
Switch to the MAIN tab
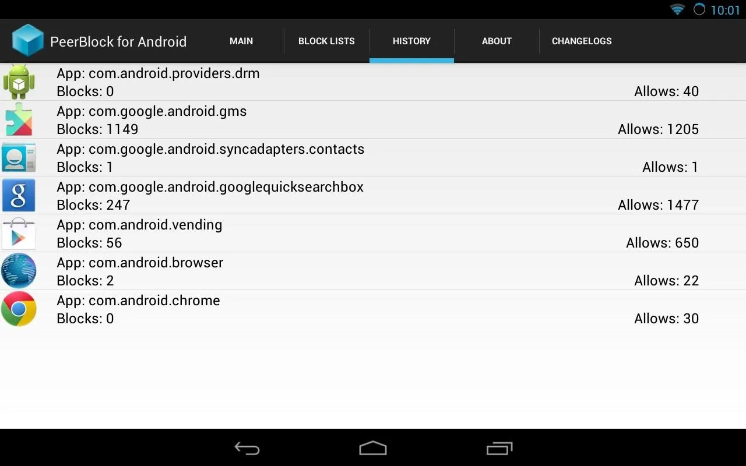(241, 41)
